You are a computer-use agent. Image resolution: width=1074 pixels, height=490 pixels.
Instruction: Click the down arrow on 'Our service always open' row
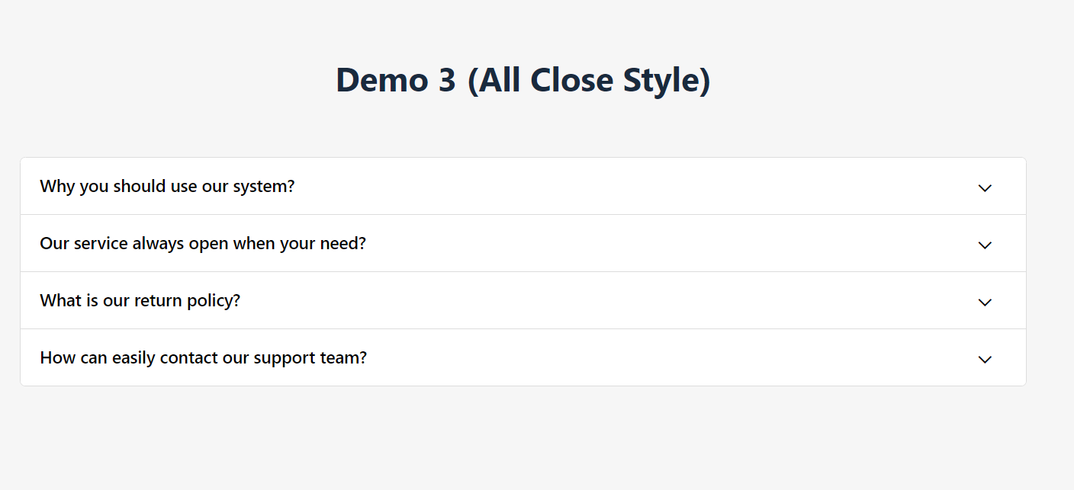coord(985,245)
